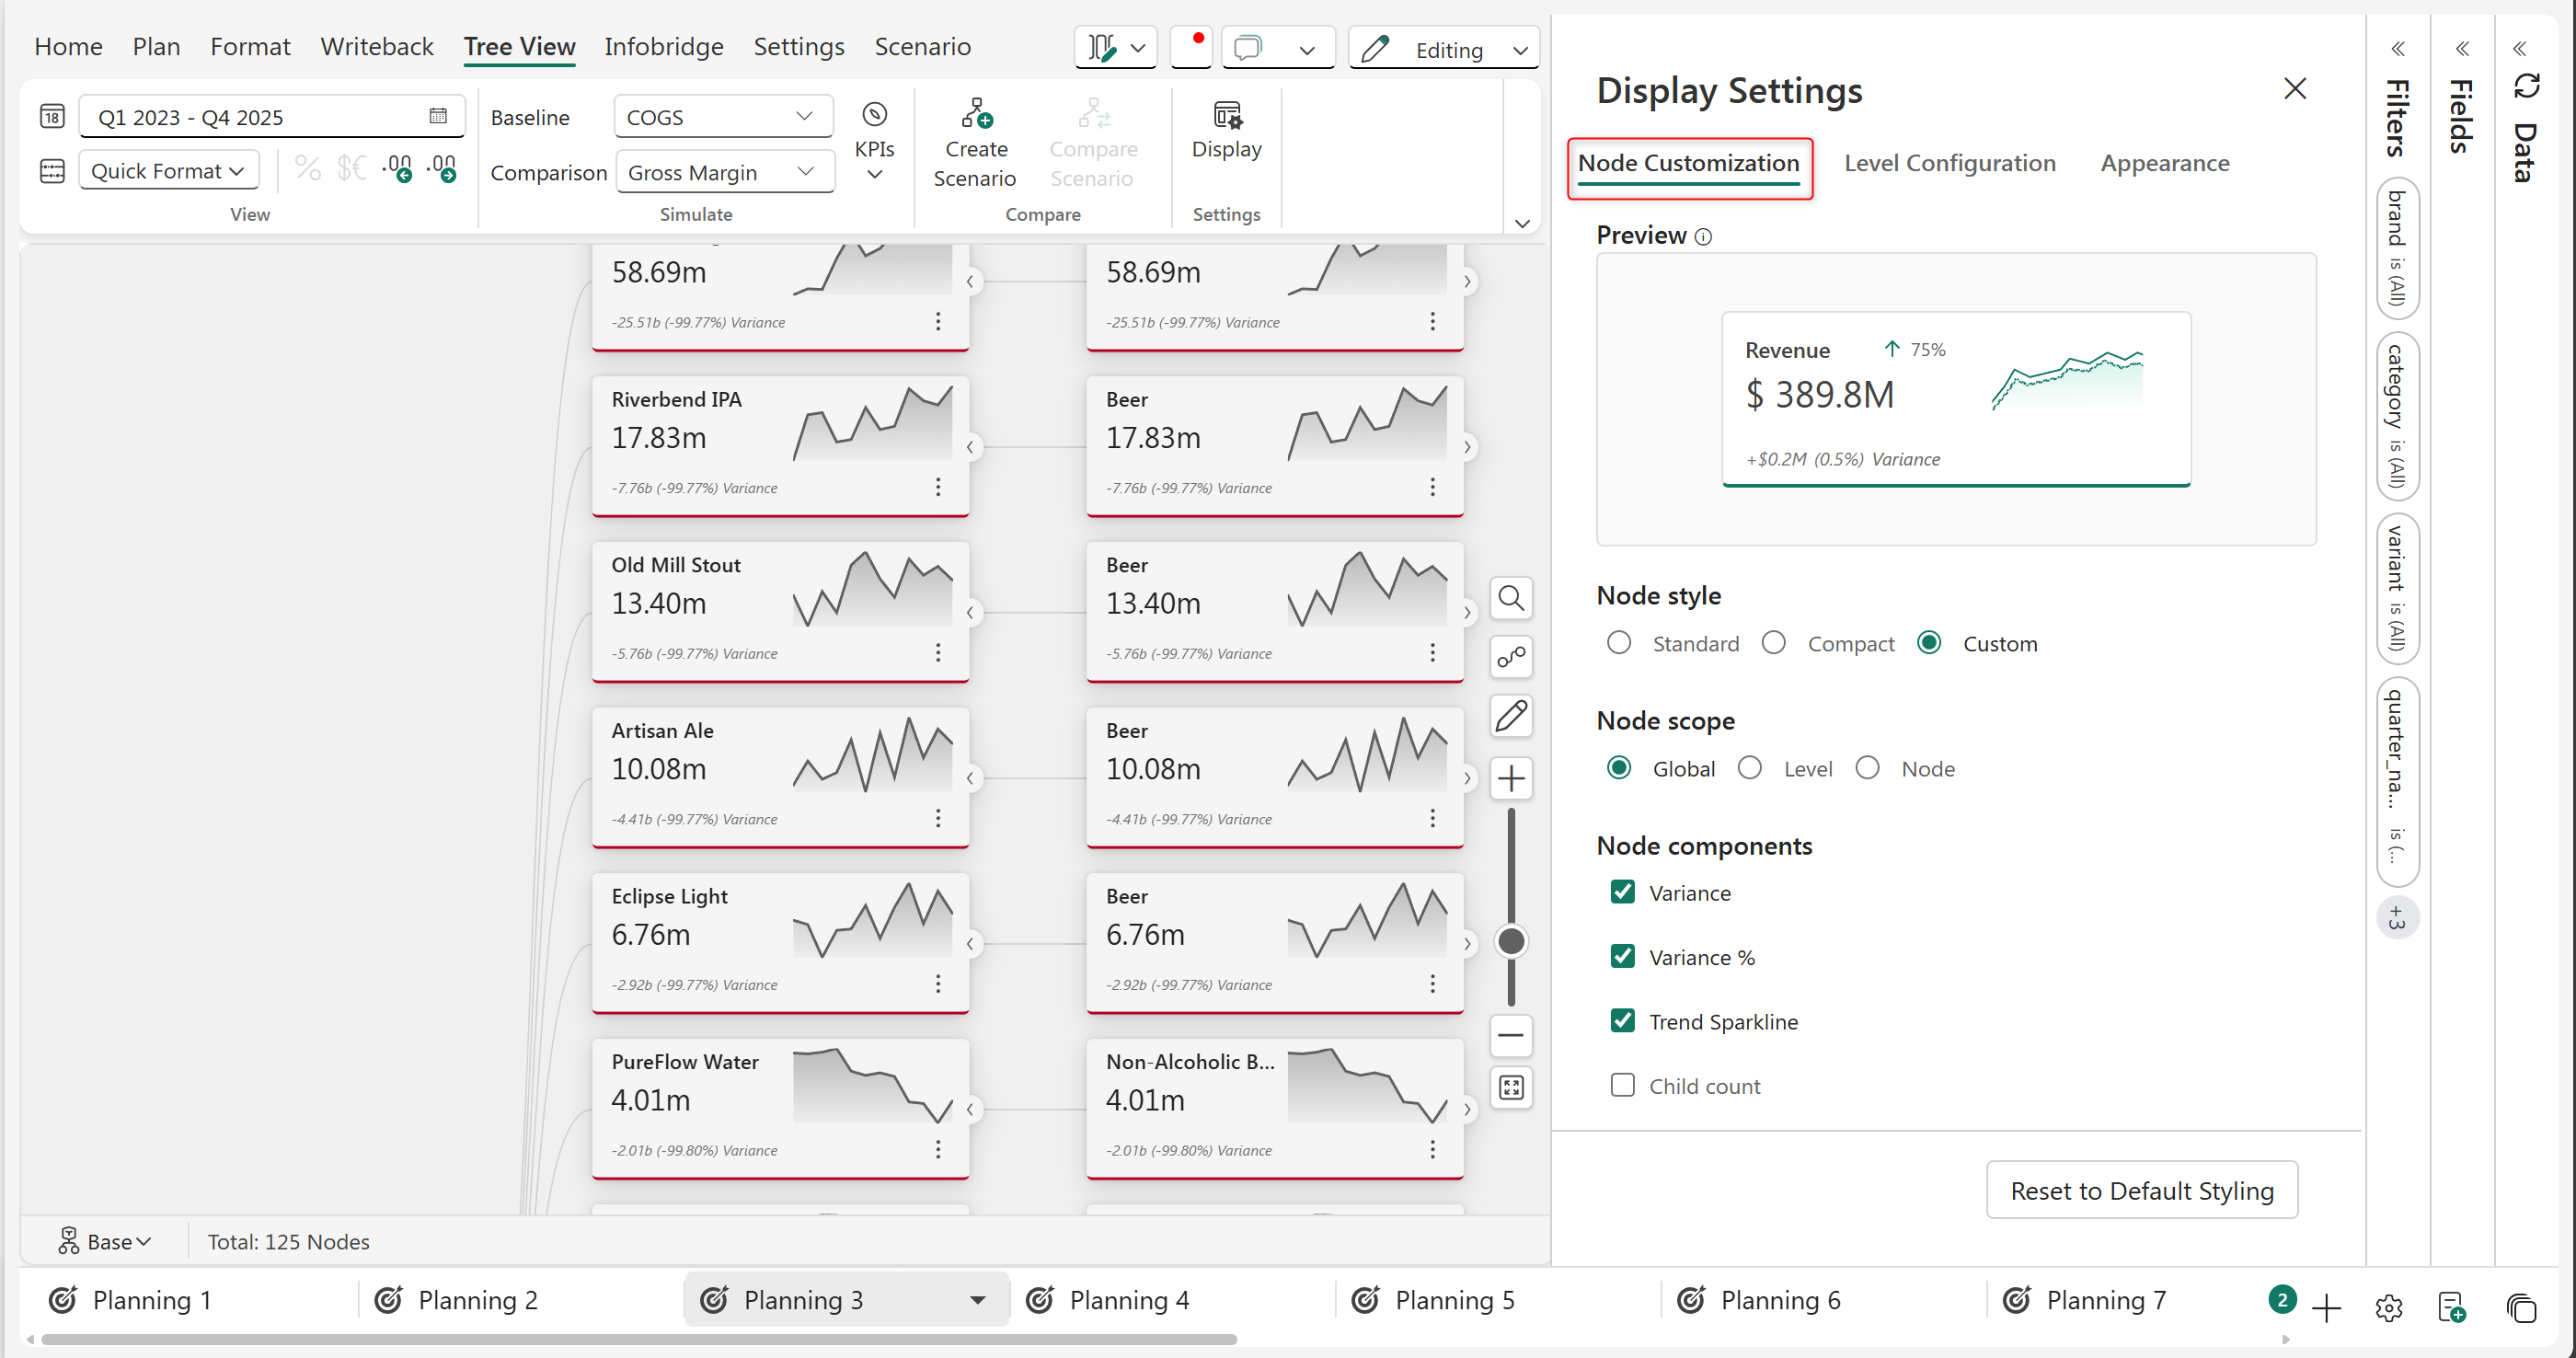Viewport: 2576px width, 1358px height.
Task: Enable the Child count checkbox
Action: click(x=1622, y=1085)
